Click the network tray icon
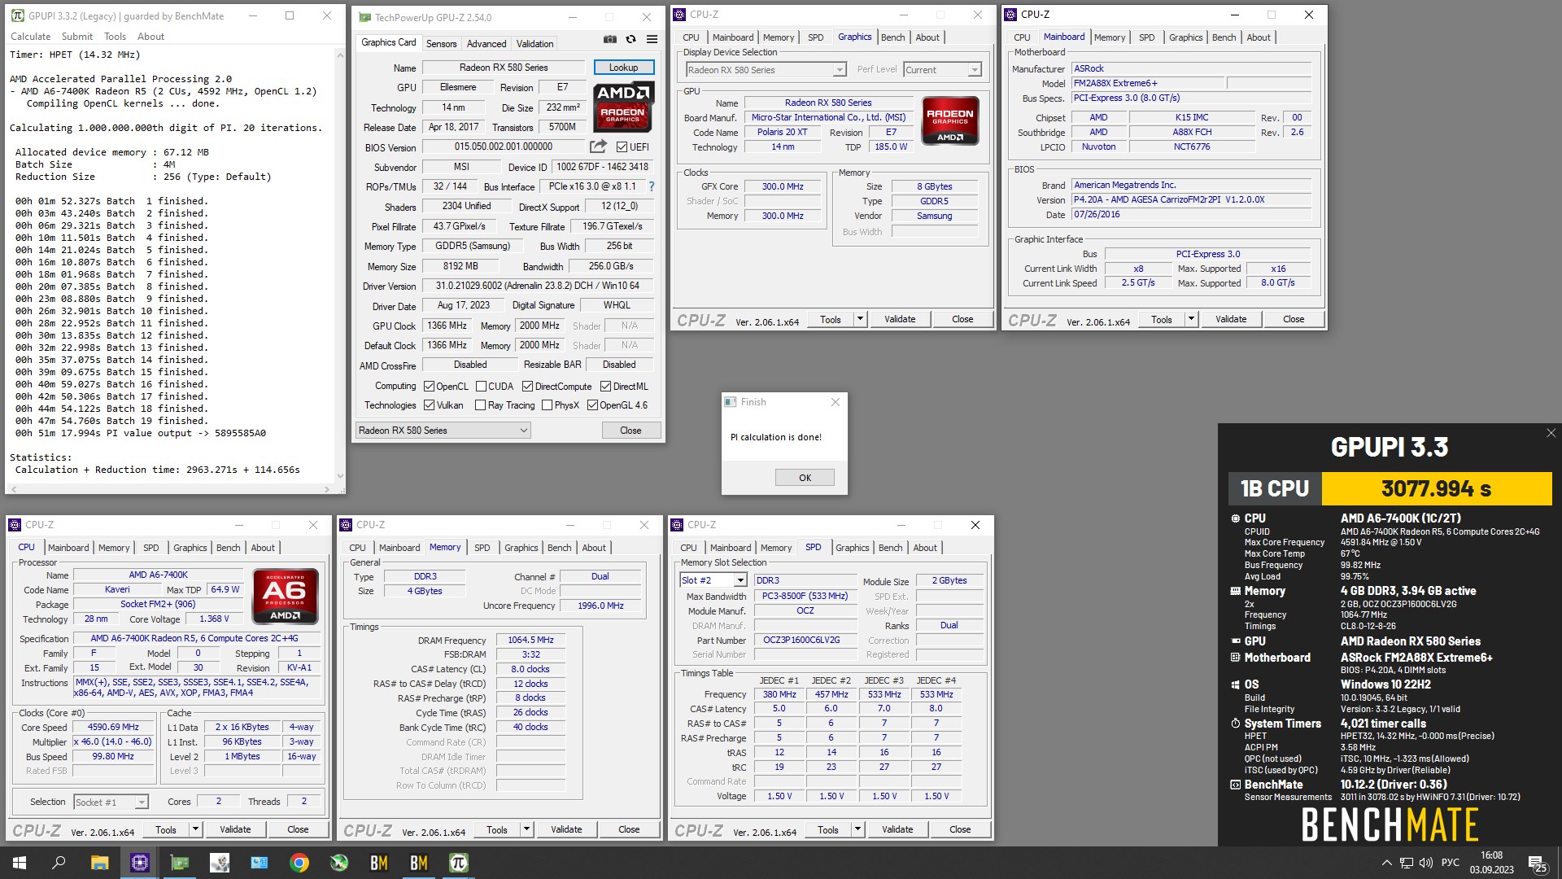 tap(1406, 863)
